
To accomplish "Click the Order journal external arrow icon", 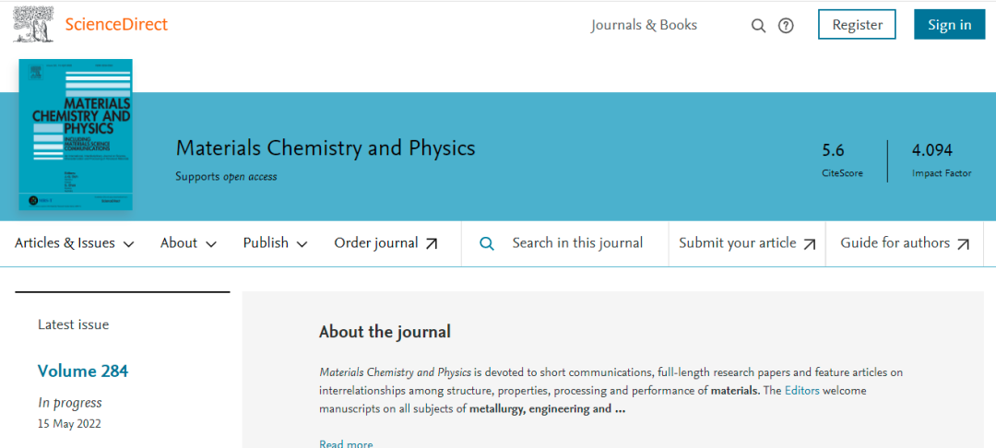I will 431,243.
